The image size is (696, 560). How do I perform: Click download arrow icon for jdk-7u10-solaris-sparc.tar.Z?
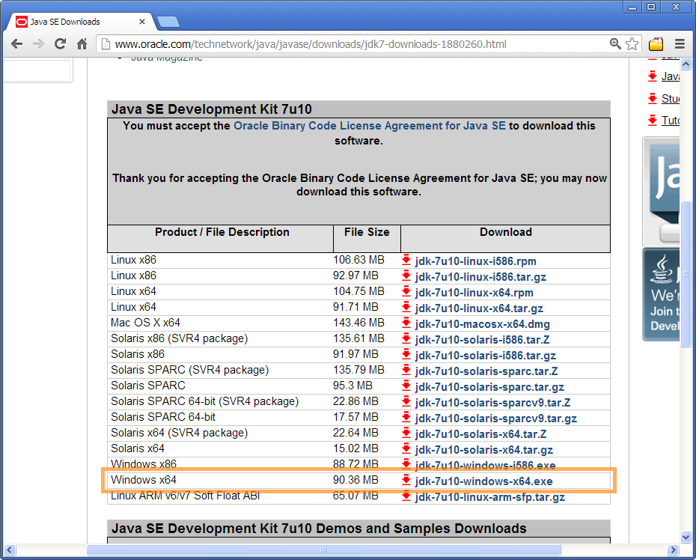tap(406, 370)
